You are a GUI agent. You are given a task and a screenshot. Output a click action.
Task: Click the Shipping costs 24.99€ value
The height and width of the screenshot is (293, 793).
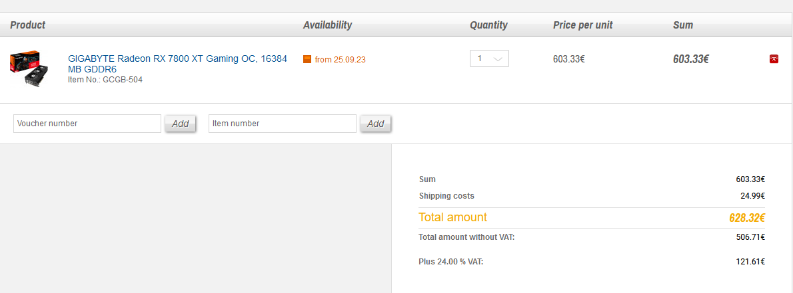752,196
